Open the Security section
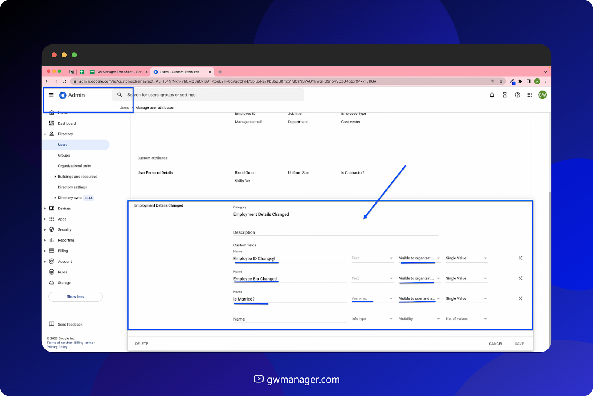This screenshot has height=396, width=593. point(52,229)
